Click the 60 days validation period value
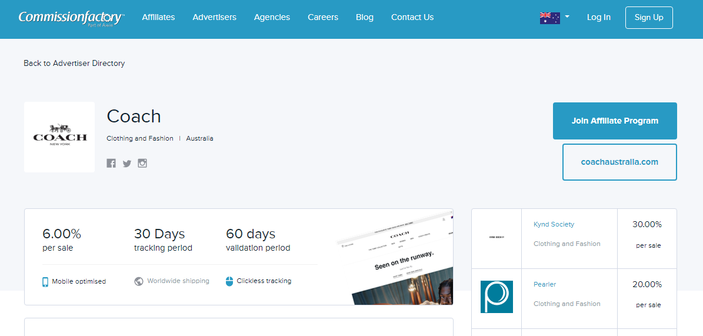This screenshot has width=703, height=336. tap(251, 234)
